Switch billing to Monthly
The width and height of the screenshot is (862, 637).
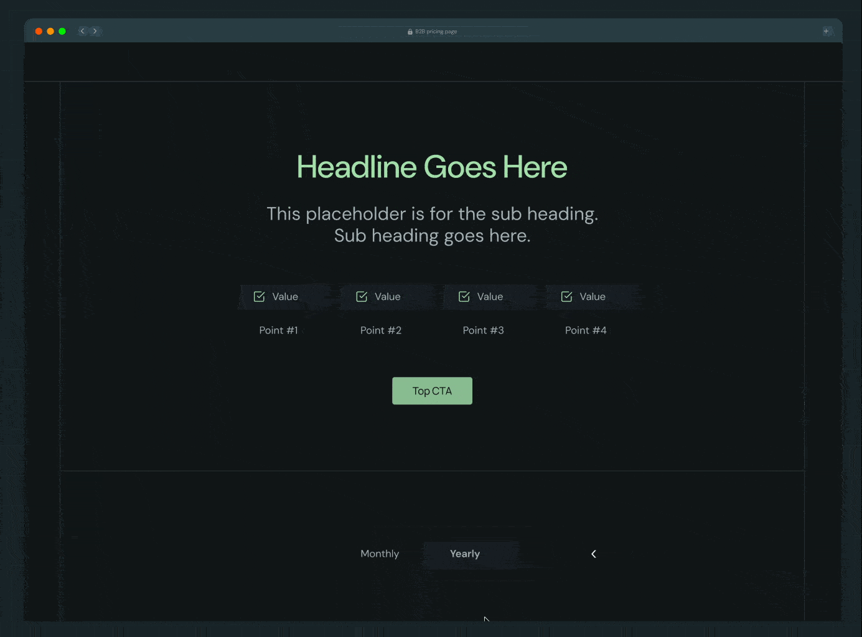(380, 554)
